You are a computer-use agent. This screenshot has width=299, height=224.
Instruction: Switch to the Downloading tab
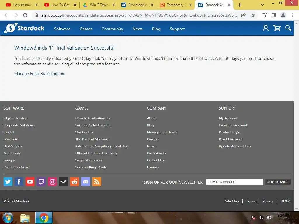(137, 5)
